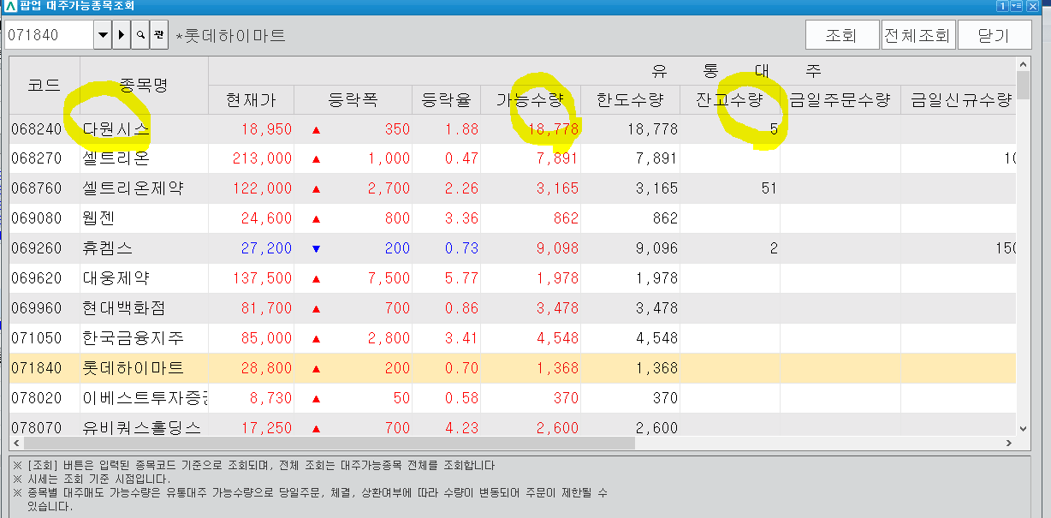This screenshot has width=1051, height=518.
Task: Click the 한도수량 column header
Action: pyautogui.click(x=630, y=100)
